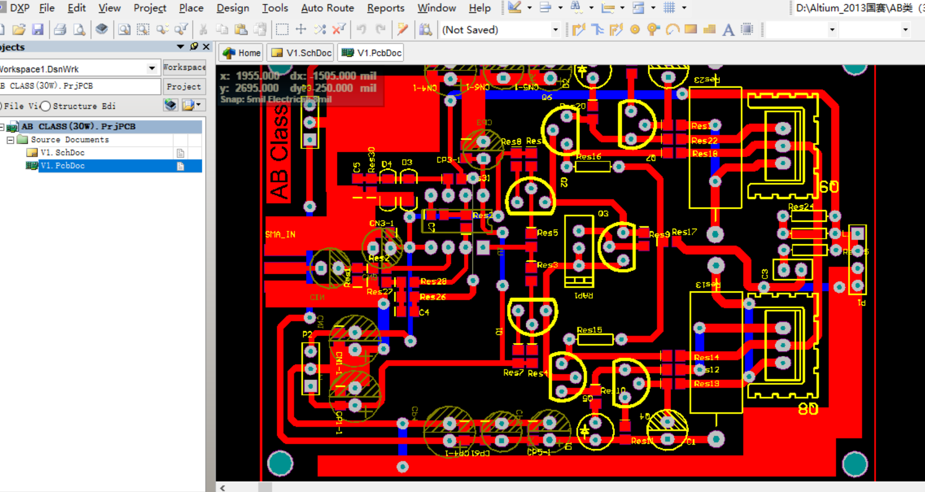
Task: Clear current filter red X icon
Action: coord(339,29)
